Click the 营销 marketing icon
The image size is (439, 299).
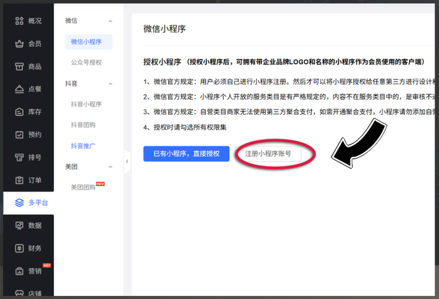20,271
